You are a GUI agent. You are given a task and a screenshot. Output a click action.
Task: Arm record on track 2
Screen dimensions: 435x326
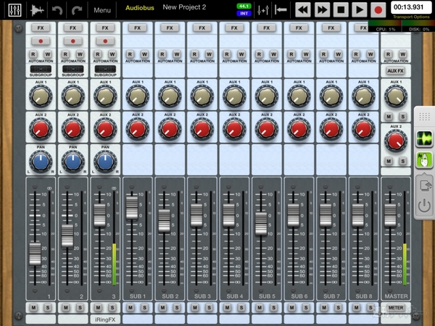[x=72, y=41]
